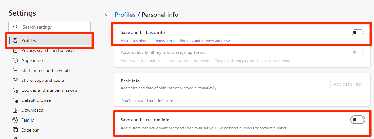Click the Appearance palette icon
This screenshot has width=374, height=139.
click(15, 61)
